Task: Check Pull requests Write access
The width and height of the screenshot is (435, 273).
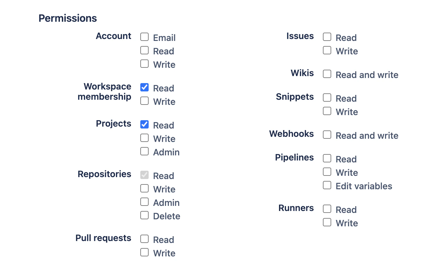Action: (144, 252)
